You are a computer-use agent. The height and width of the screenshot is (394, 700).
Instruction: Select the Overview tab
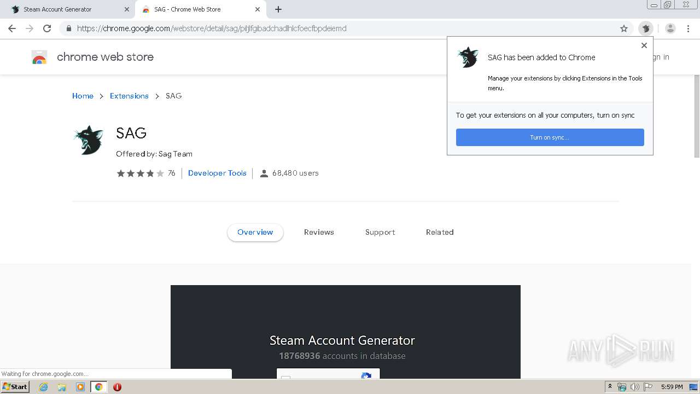255,232
